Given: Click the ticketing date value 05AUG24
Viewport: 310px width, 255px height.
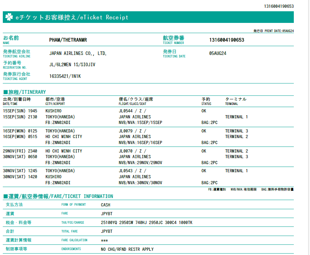Looking at the screenshot, I should 217,54.
